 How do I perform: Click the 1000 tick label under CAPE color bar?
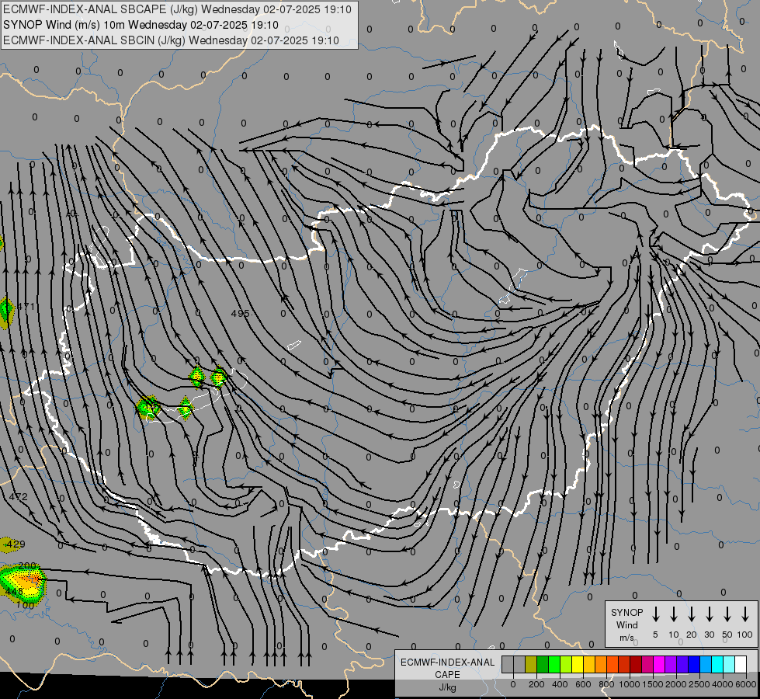pos(630,684)
